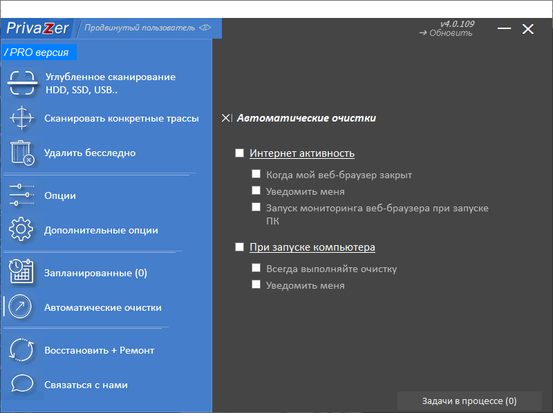Click the Обновить update link
Image resolution: width=553 pixels, height=413 pixels.
[x=446, y=33]
